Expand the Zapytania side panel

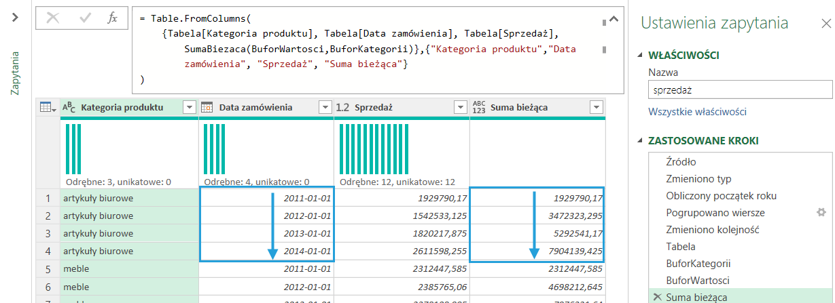(x=14, y=18)
